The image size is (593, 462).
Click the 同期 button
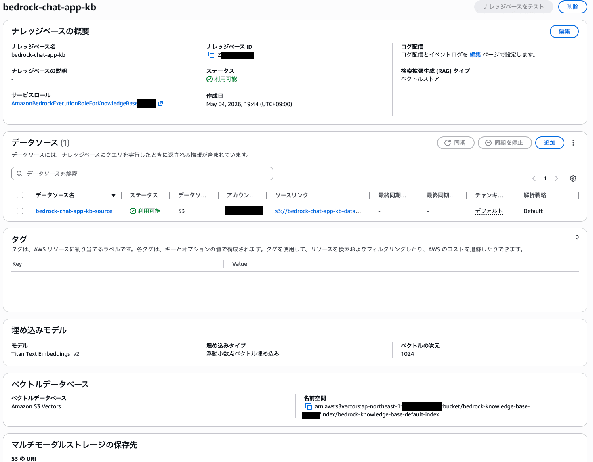pyautogui.click(x=456, y=143)
